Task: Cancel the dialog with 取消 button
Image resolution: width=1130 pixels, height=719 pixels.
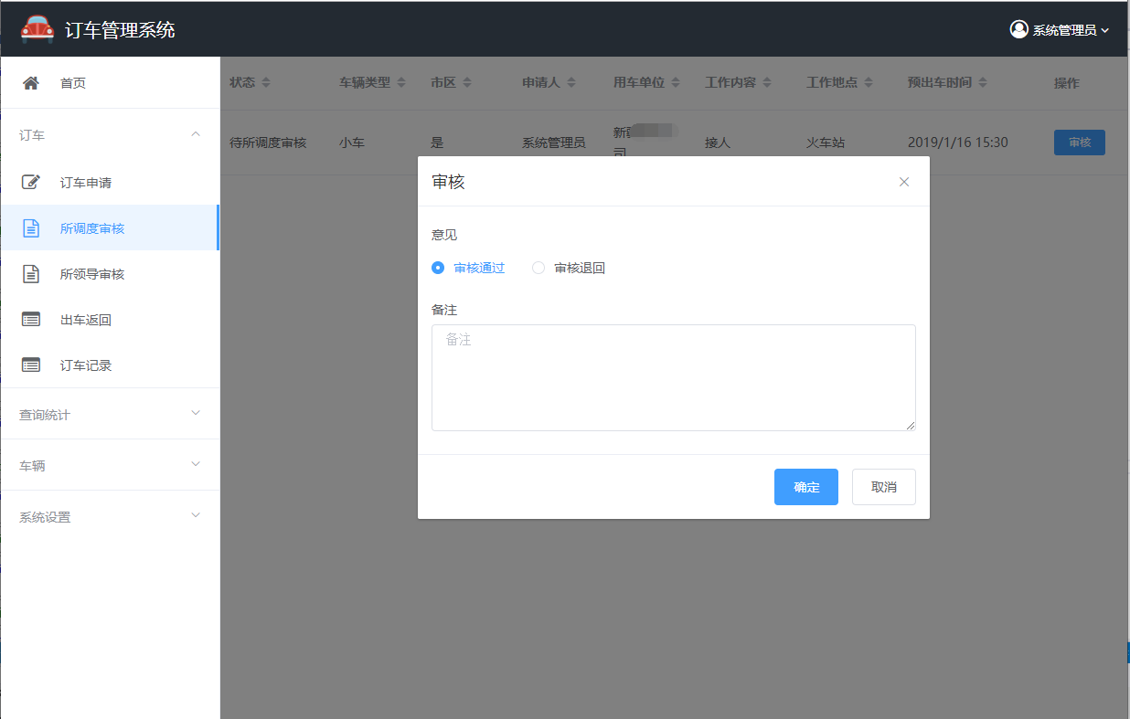Action: (883, 487)
